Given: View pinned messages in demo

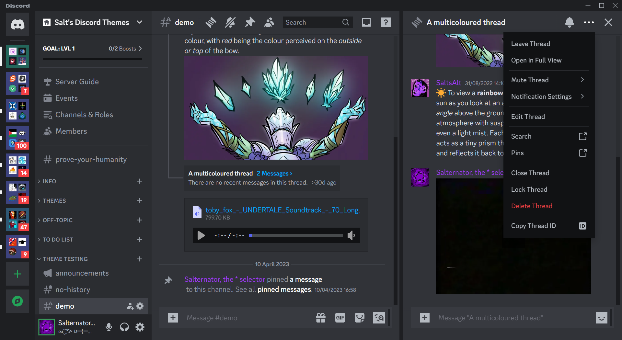Looking at the screenshot, I should coord(250,22).
